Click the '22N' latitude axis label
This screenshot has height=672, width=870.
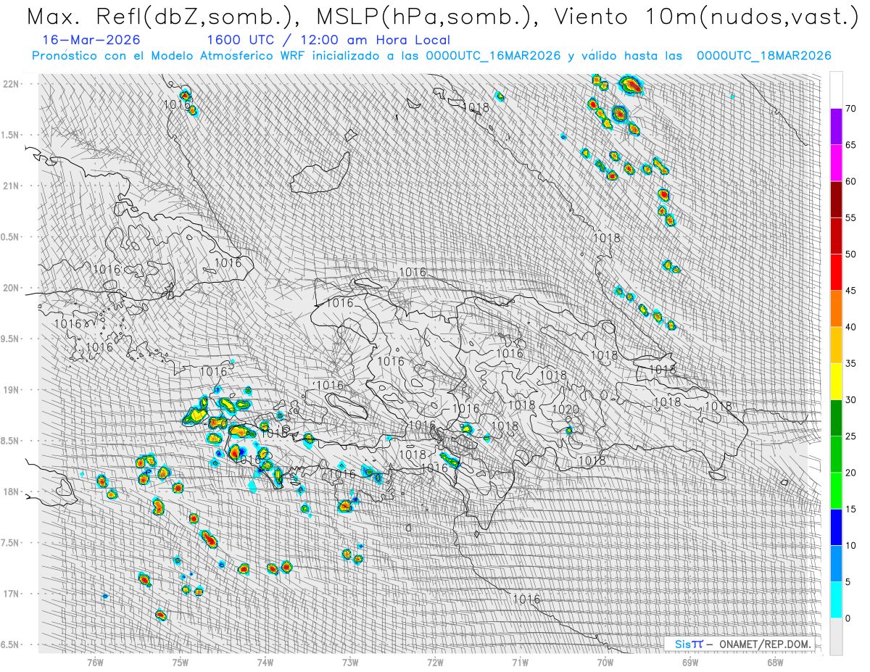coord(12,84)
